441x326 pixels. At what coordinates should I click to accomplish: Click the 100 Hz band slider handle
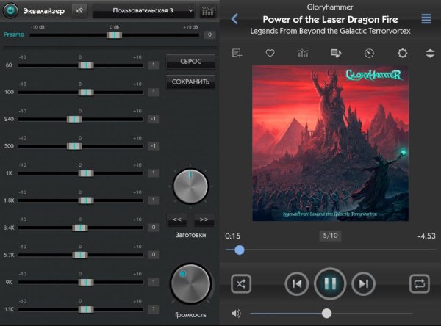click(x=86, y=93)
